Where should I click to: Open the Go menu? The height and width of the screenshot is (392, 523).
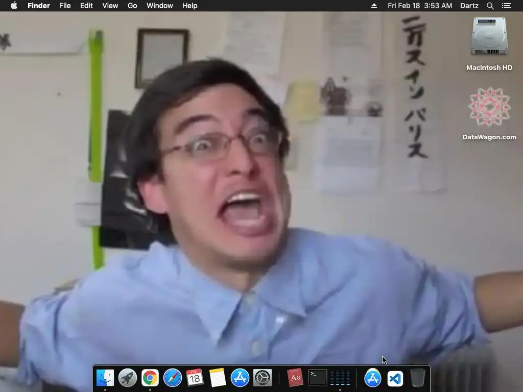132,6
